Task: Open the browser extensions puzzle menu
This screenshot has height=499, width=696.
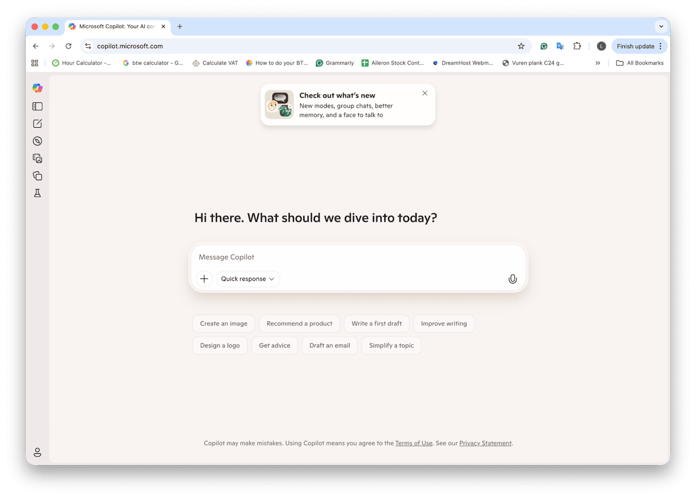Action: tap(577, 46)
